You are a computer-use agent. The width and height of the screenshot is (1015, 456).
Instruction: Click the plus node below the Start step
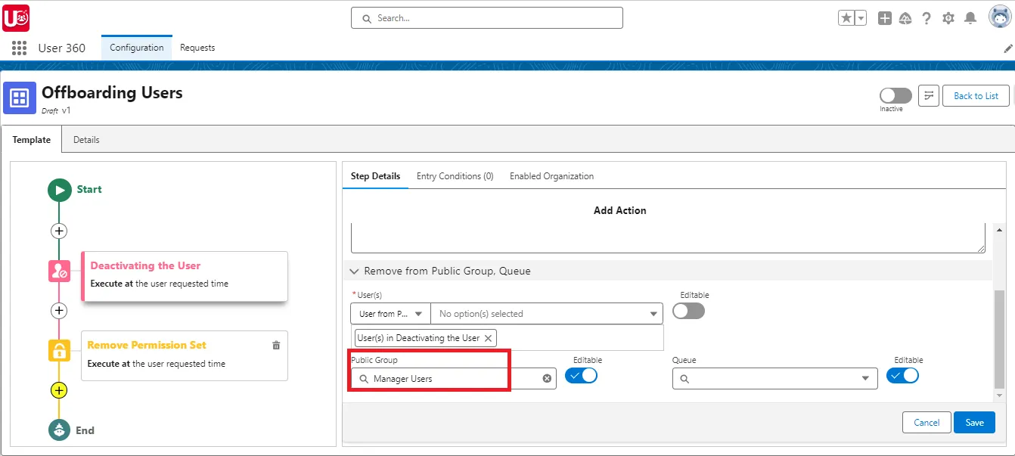pos(59,231)
